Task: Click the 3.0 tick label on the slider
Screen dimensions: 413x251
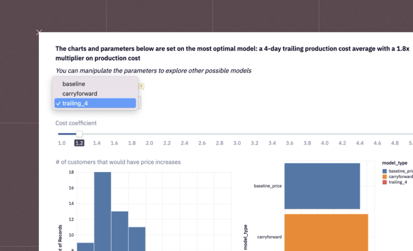Action: [x=237, y=143]
